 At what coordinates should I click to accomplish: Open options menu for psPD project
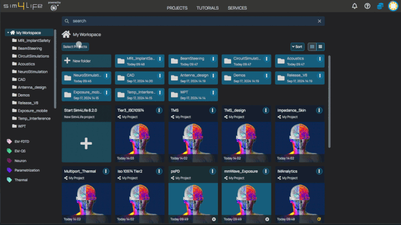point(213,171)
